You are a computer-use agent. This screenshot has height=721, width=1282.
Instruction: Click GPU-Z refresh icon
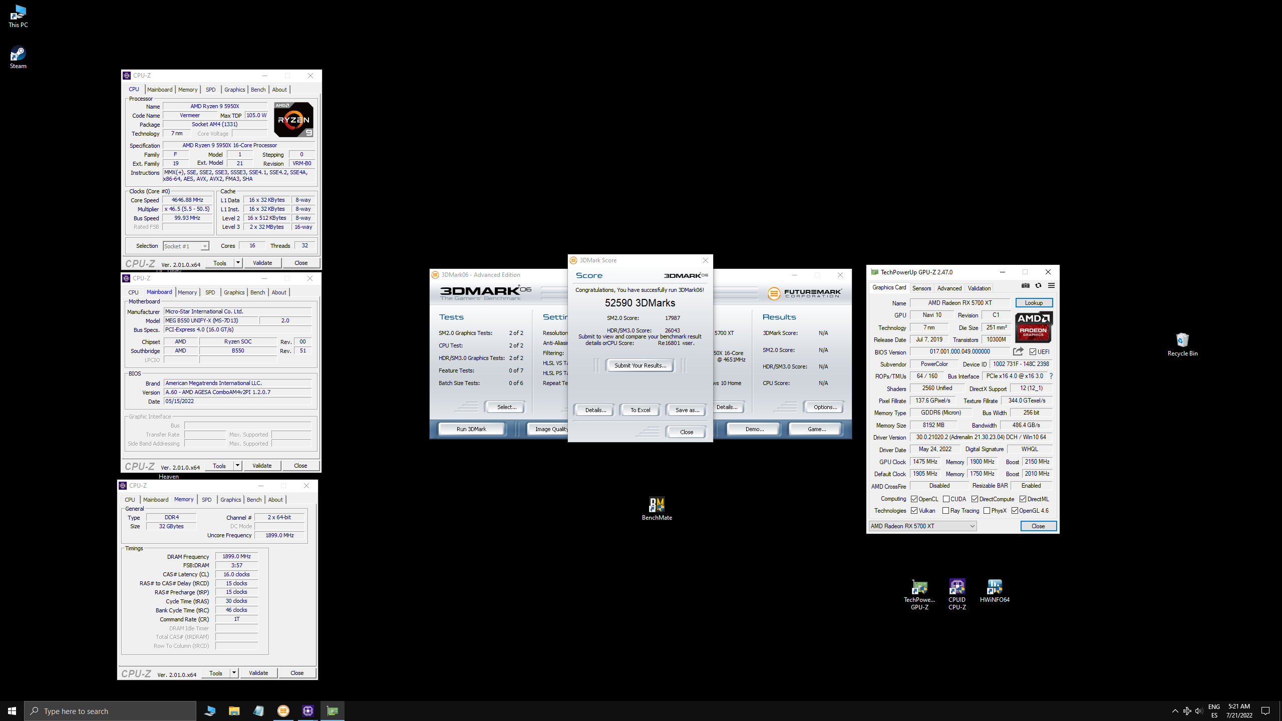pos(1039,285)
